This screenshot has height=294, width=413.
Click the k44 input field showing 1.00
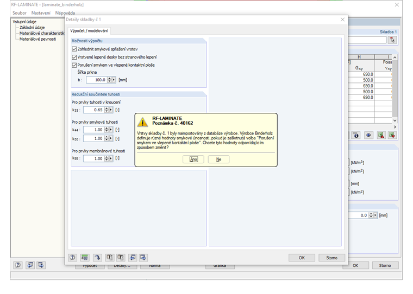point(94,130)
